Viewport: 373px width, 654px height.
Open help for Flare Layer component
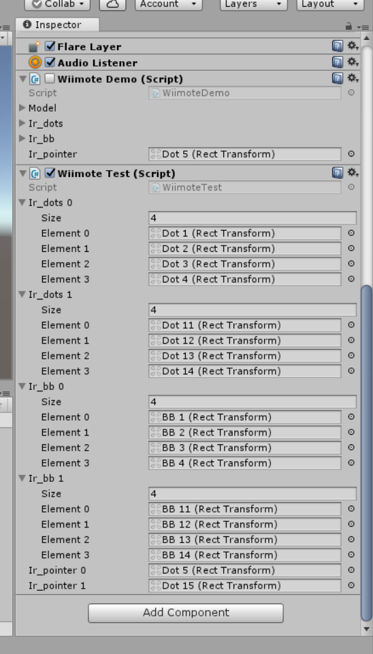point(338,46)
